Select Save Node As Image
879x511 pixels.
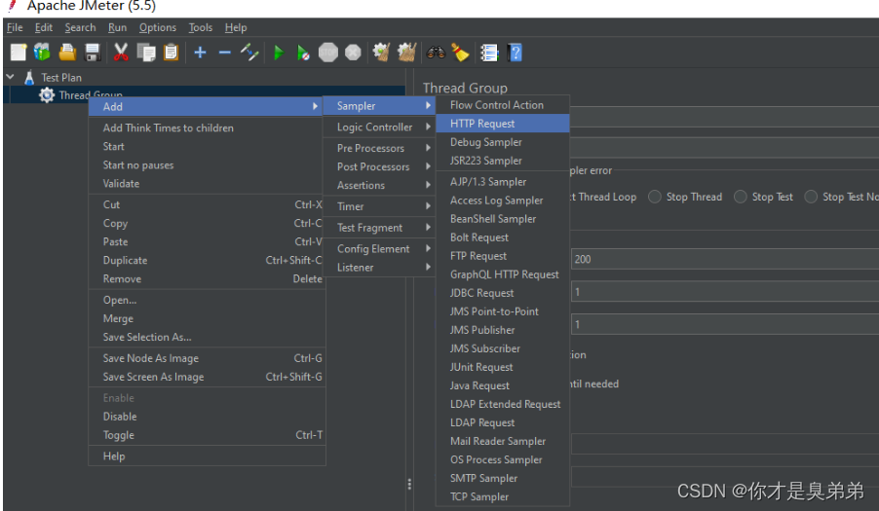pos(207,358)
